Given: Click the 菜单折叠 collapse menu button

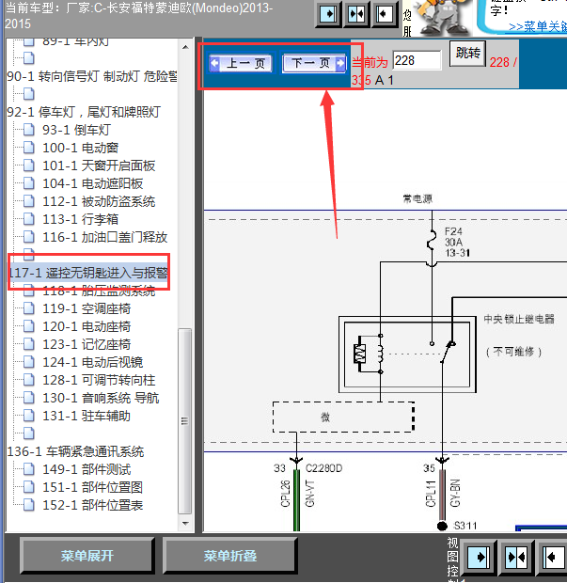Looking at the screenshot, I should point(230,556).
